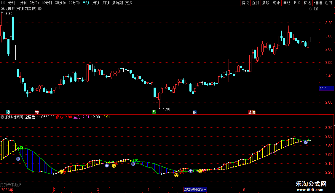Viewport: 335px width, 193px height.
Task: Select the 周线 weekly chart tab
Action: tap(96, 3)
